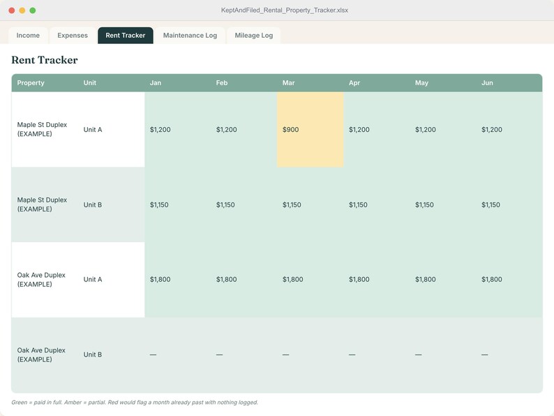The width and height of the screenshot is (554, 416).
Task: Switch to the Expenses tab
Action: click(73, 36)
